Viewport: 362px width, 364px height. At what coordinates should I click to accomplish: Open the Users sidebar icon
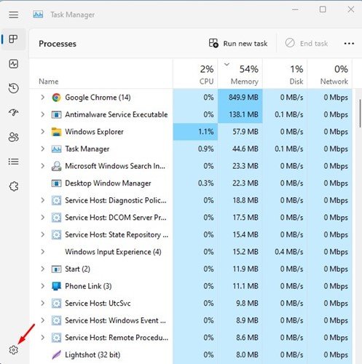coord(13,137)
